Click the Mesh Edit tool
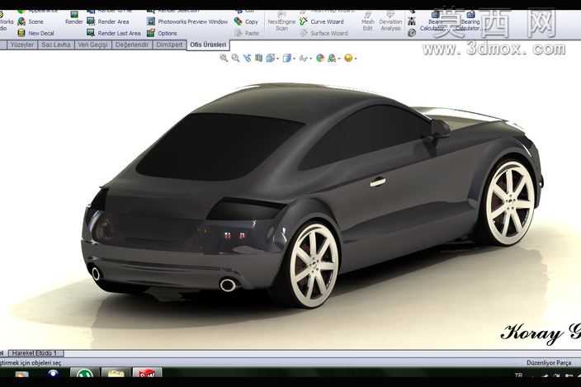Image resolution: width=581 pixels, height=387 pixels. click(x=367, y=21)
